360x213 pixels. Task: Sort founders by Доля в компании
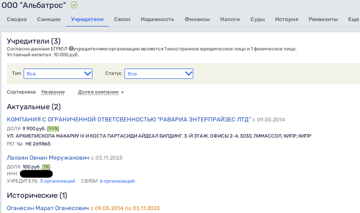coord(98,92)
